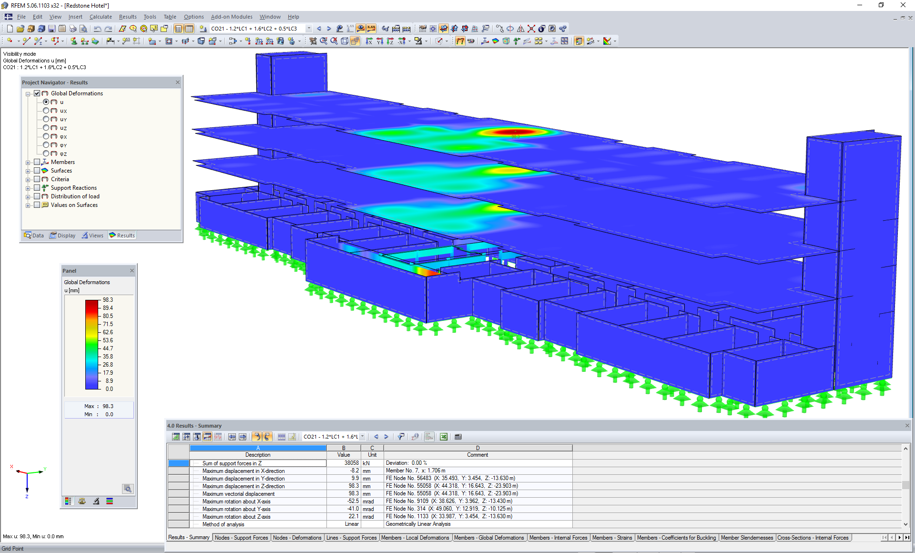Toggle the ux visibility checkbox
This screenshot has width=915, height=553.
53,110
